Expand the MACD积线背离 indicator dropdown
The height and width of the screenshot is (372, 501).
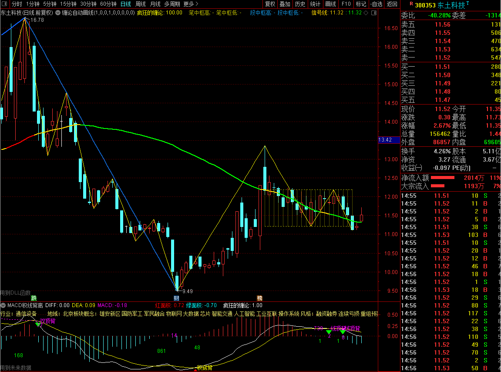tap(3, 305)
